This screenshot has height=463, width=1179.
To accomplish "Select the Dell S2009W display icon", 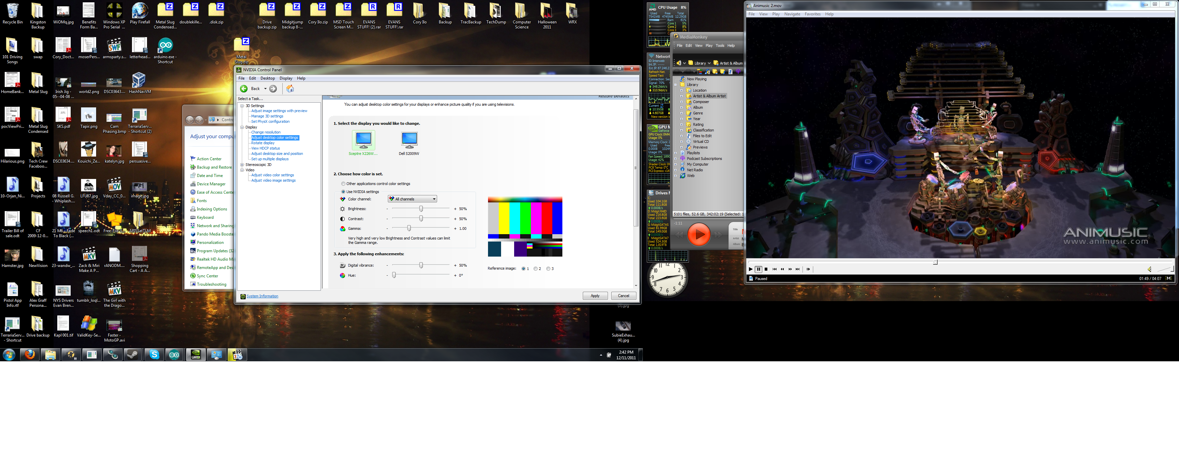I will 409,140.
